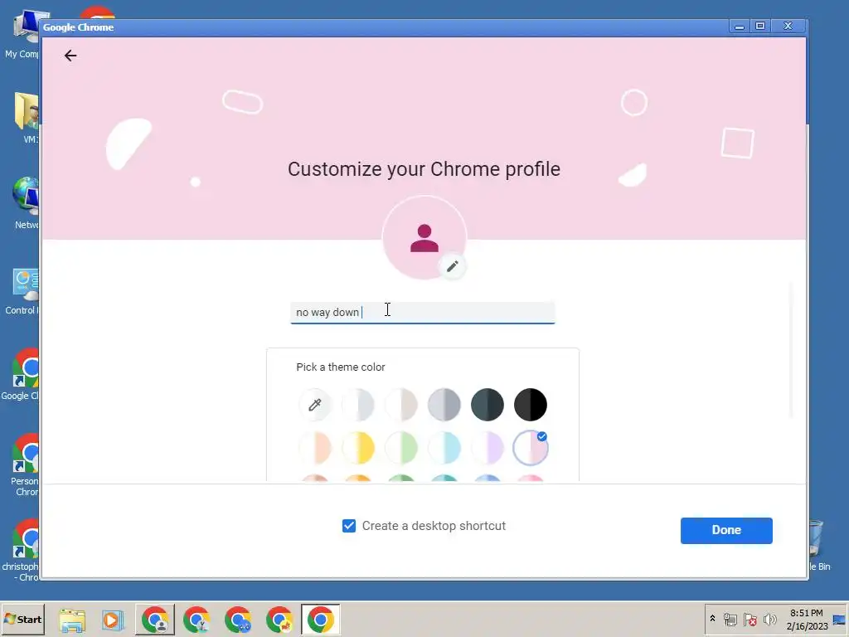Choose the warm beige theme color
849x637 pixels.
pos(401,405)
